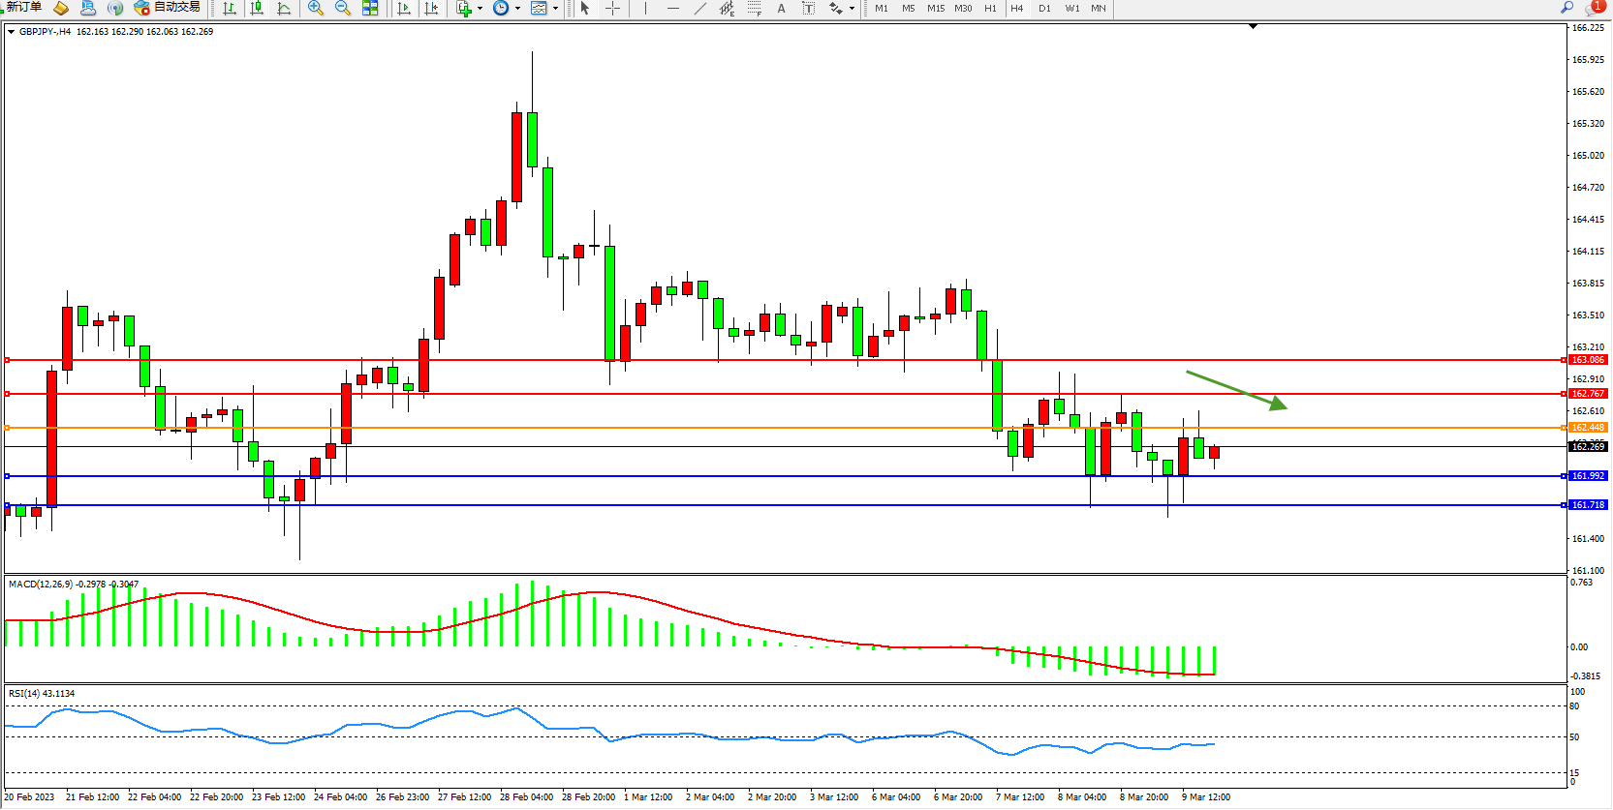1613x810 pixels.
Task: Open the chart templates dropdown arrow
Action: point(555,8)
